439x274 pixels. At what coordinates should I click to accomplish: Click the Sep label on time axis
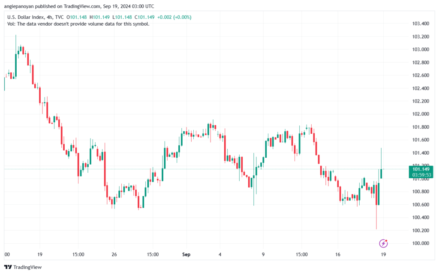tap(186, 255)
